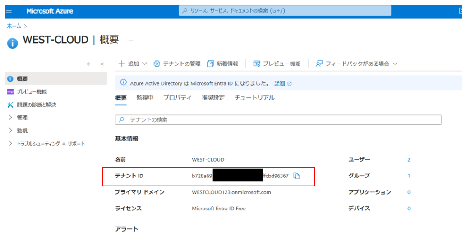Open the 詳細 link in the banner

(x=280, y=83)
